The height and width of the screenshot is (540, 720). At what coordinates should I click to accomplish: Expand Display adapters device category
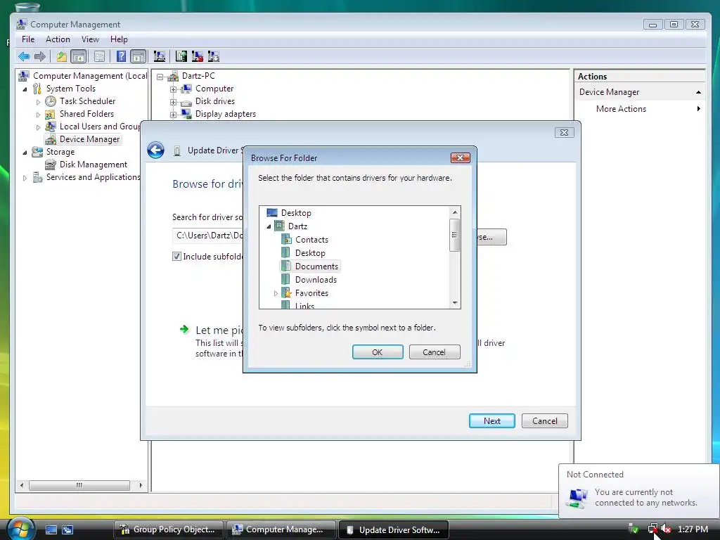[173, 115]
